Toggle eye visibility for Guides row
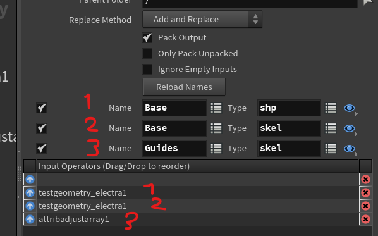Viewport: 378px width, 236px height. [x=350, y=149]
